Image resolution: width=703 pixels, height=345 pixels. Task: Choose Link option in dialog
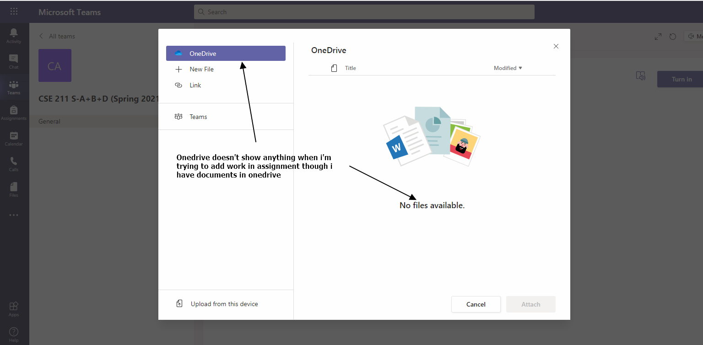point(226,85)
